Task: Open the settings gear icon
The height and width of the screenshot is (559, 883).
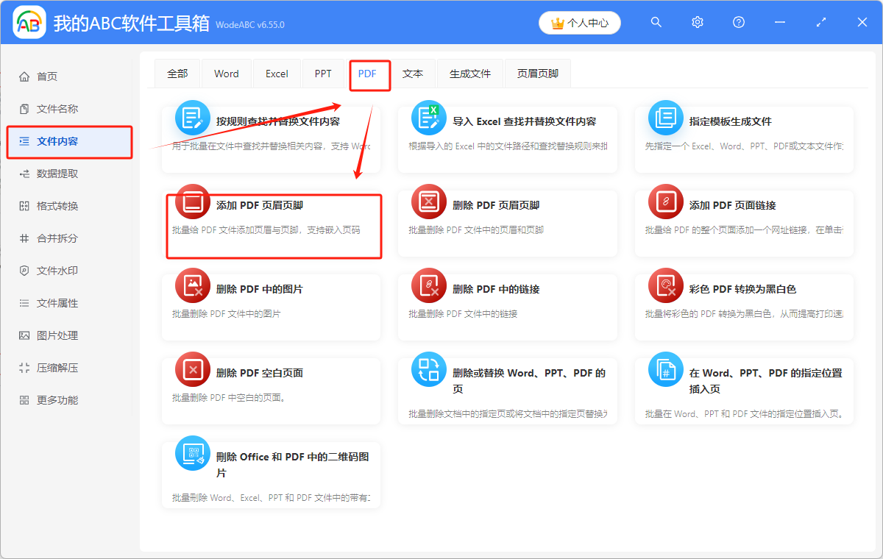Action: 697,22
